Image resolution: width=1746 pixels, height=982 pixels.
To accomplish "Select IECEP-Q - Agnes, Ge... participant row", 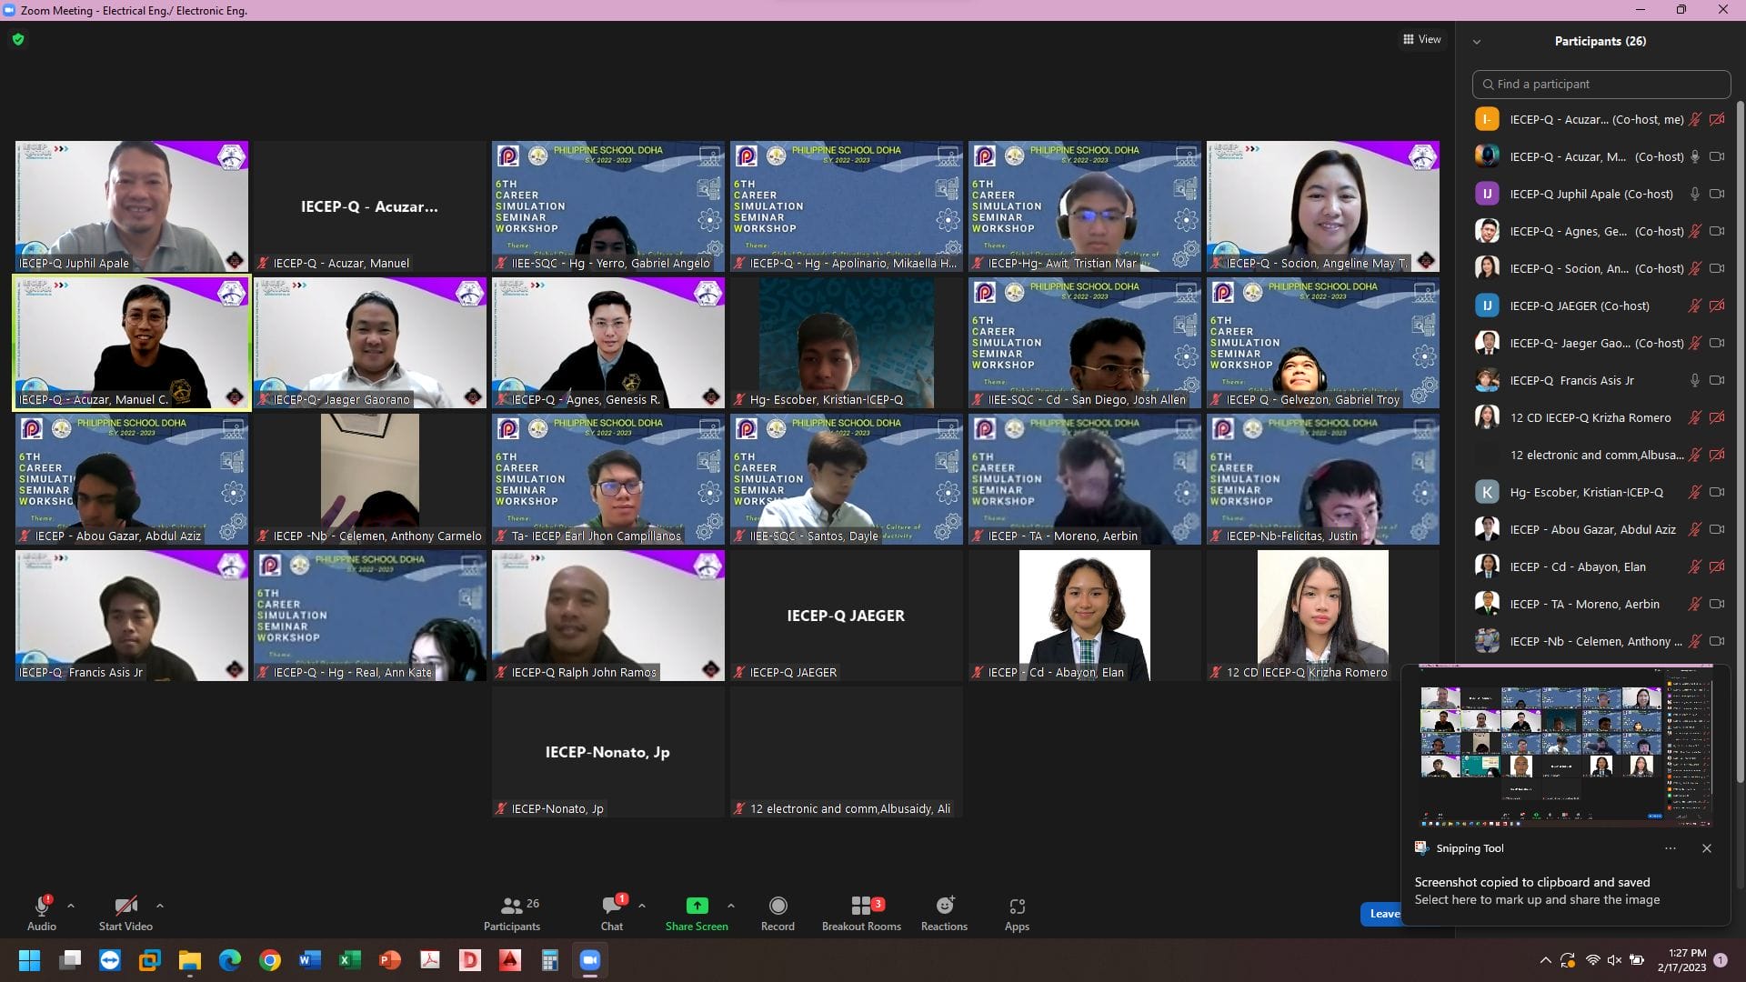I will coord(1601,231).
